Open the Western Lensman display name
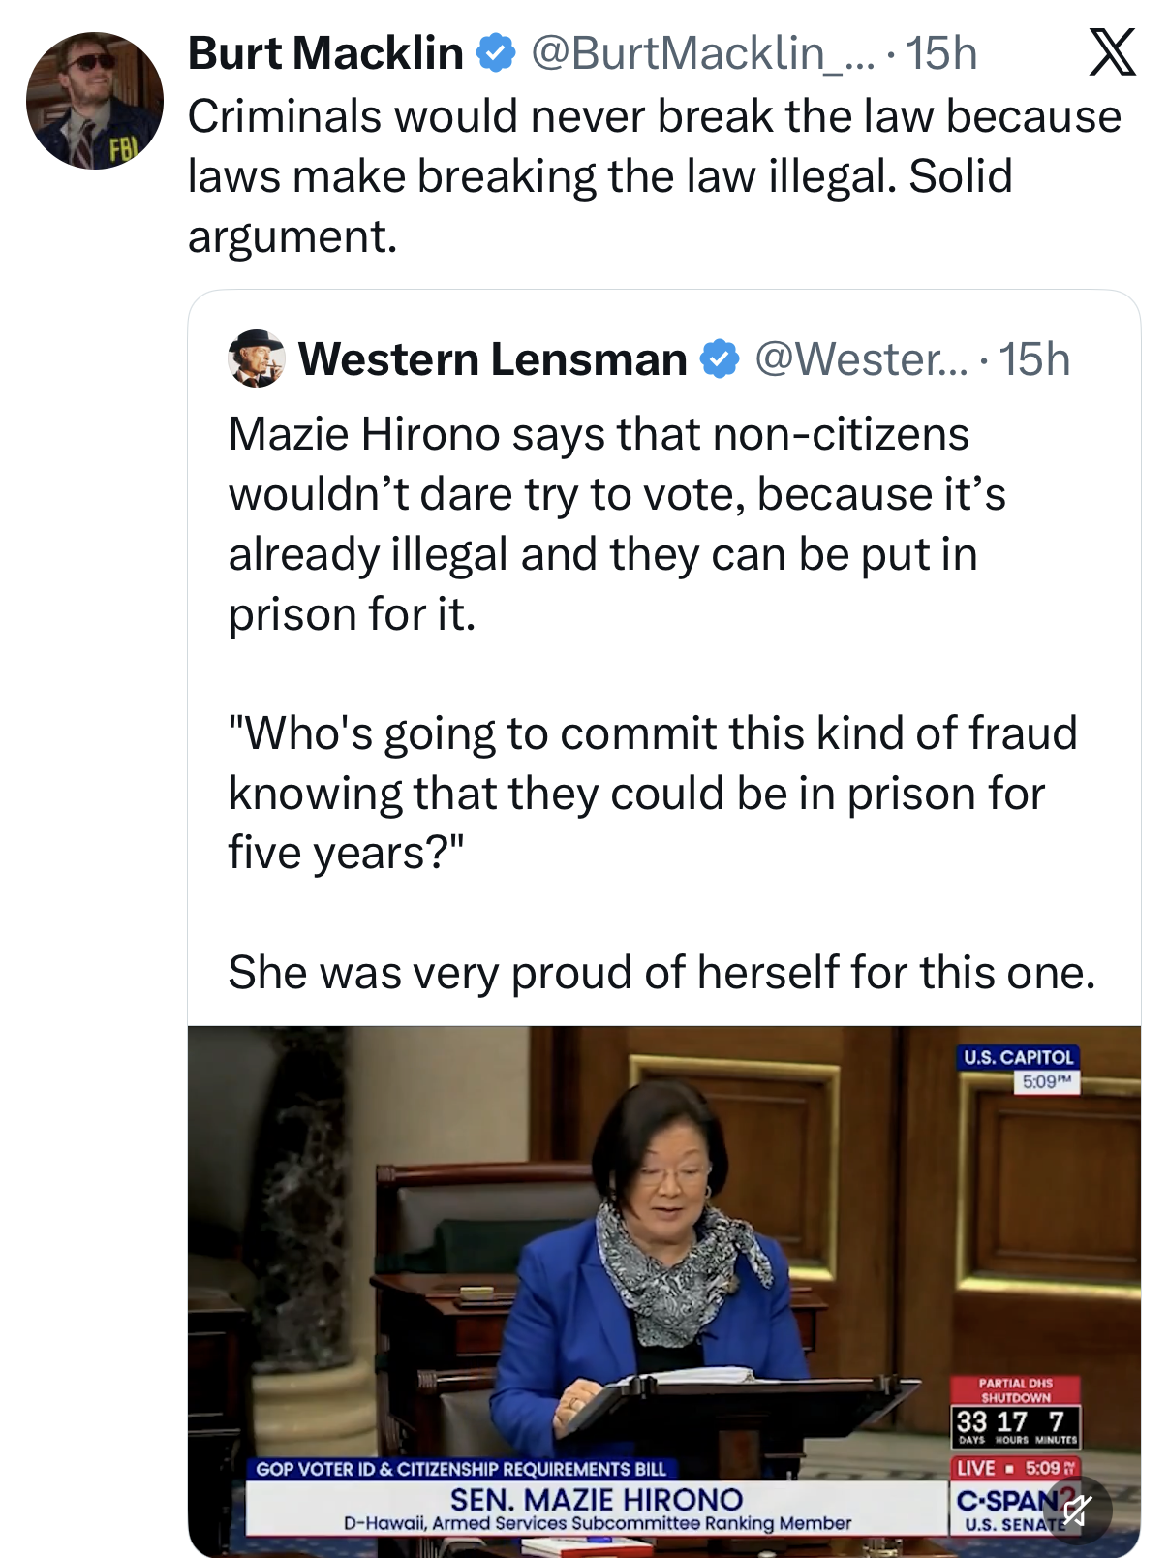1168x1558 pixels. [x=492, y=359]
